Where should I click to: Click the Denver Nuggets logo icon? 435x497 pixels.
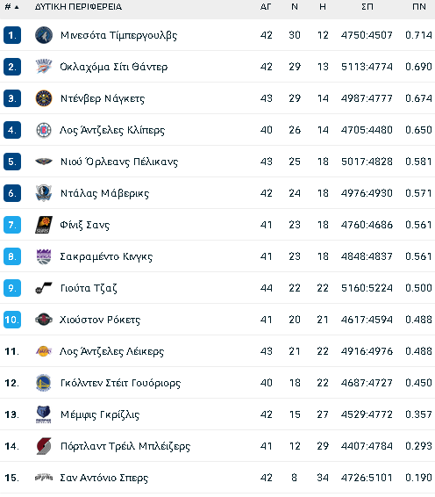[44, 98]
